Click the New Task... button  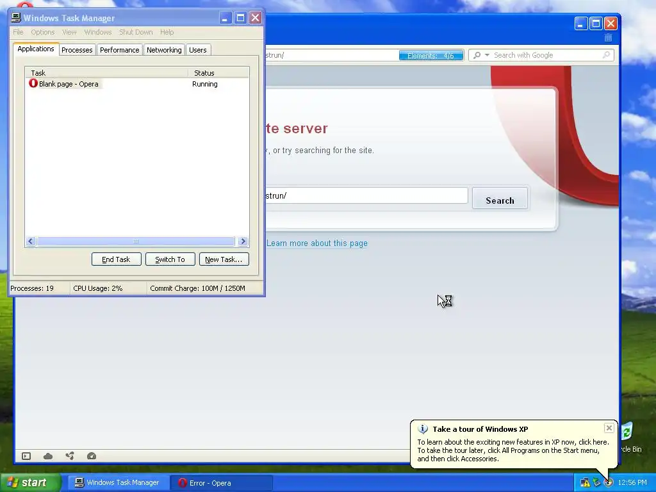tap(224, 259)
